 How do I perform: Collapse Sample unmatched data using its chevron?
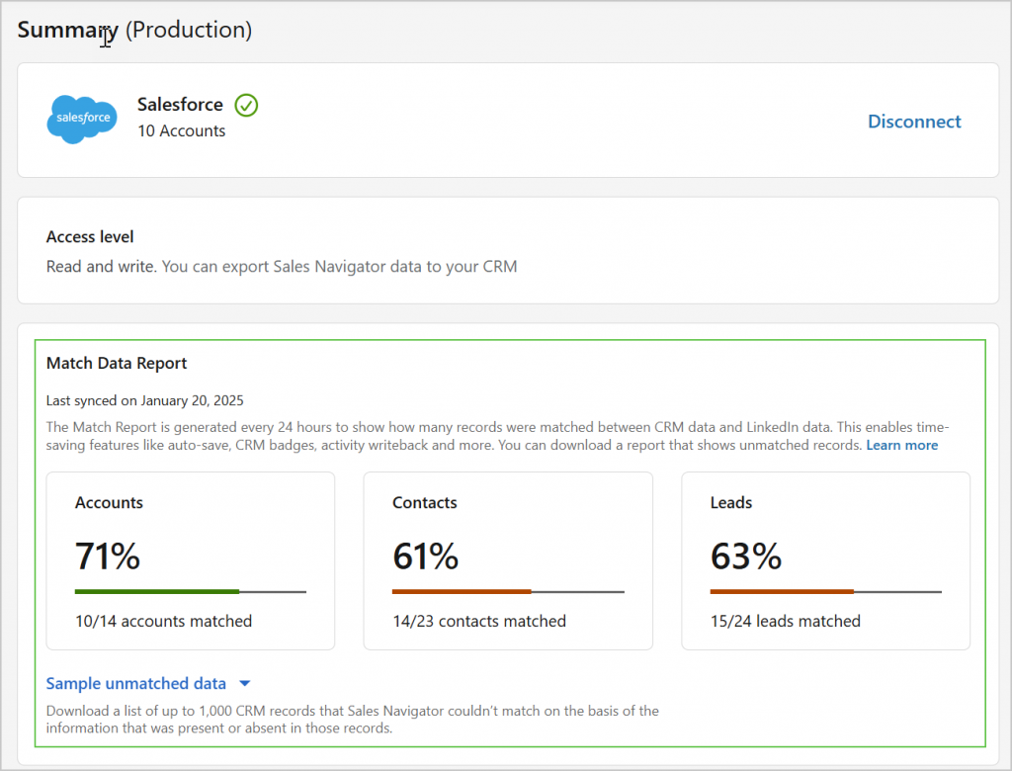tap(245, 683)
